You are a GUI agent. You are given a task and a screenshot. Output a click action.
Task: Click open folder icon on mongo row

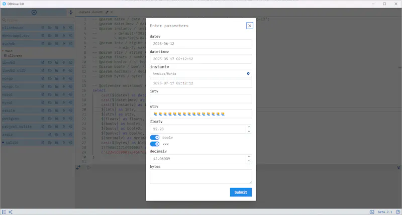tap(50, 78)
